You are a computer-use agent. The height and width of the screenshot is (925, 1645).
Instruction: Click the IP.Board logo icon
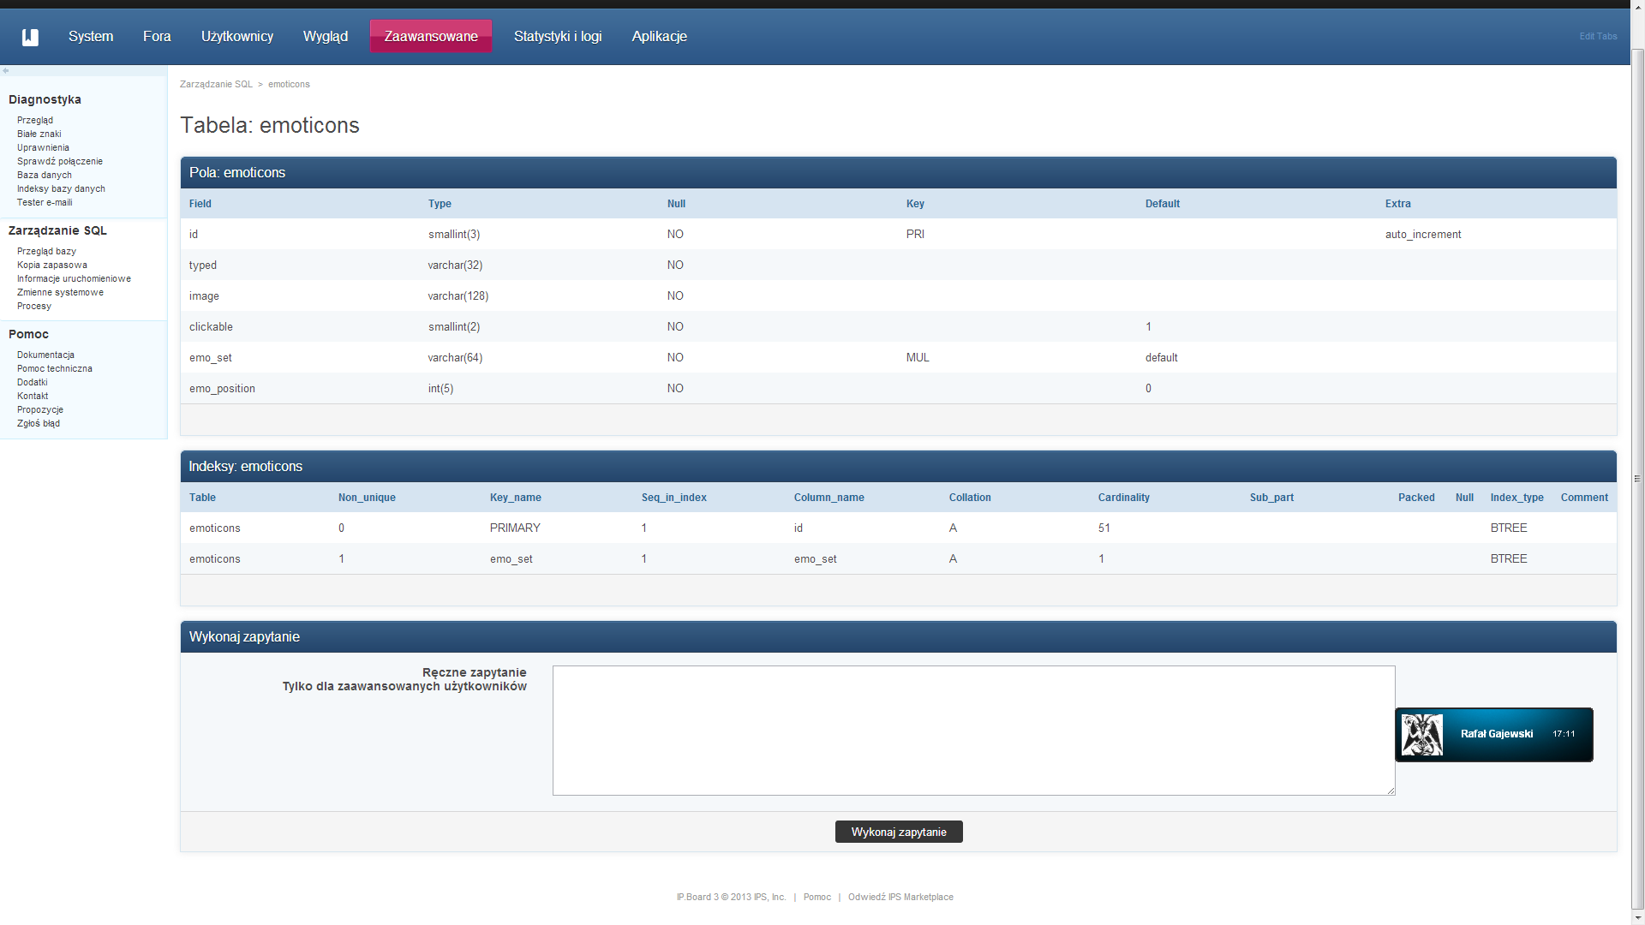(x=30, y=37)
